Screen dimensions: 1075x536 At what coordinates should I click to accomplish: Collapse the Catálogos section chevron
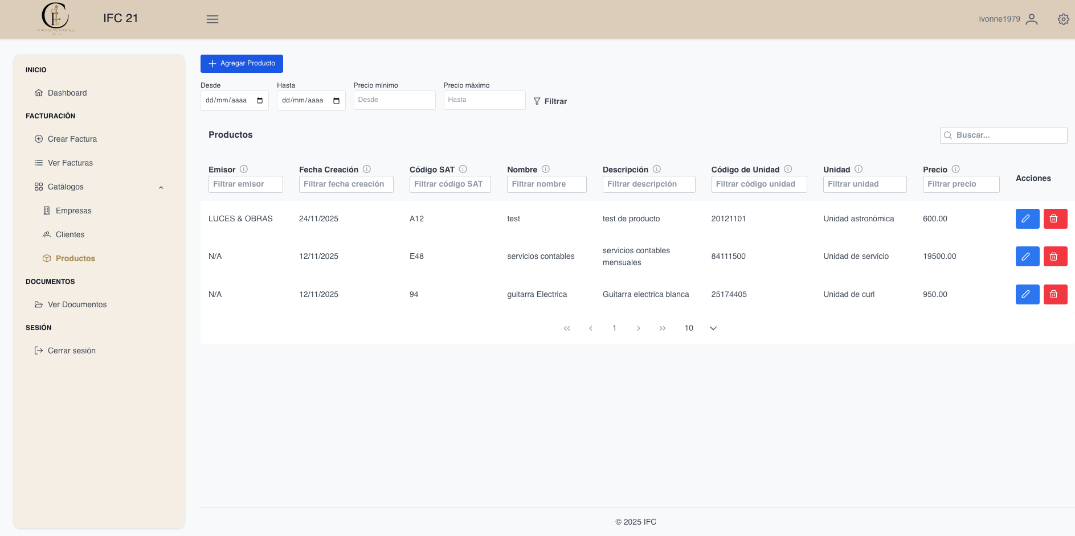(161, 187)
